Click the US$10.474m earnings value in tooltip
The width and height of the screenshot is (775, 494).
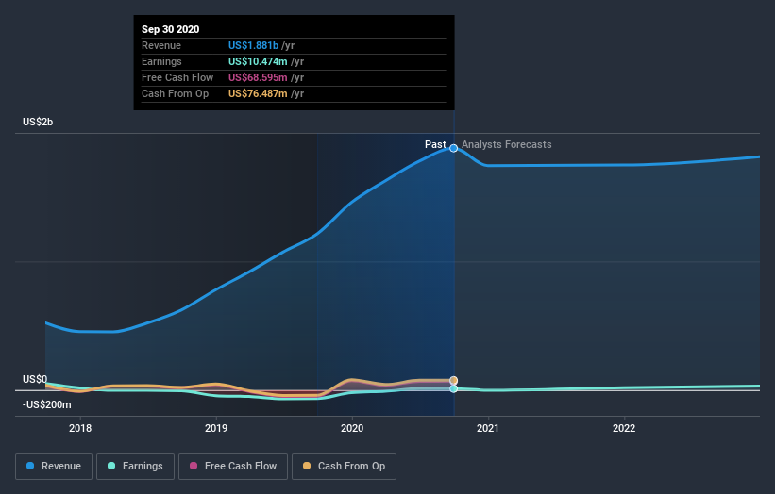[258, 61]
